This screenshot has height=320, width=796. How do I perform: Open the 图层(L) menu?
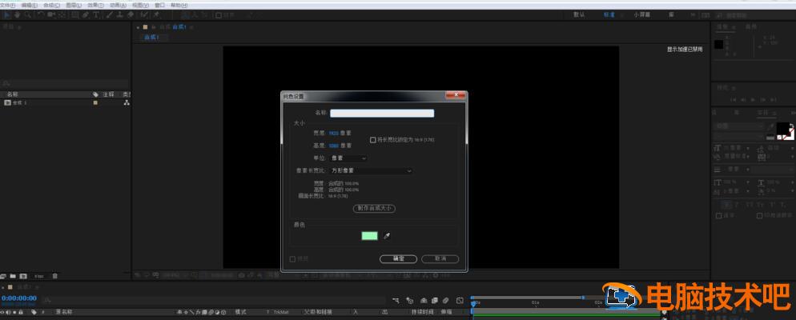(74, 5)
